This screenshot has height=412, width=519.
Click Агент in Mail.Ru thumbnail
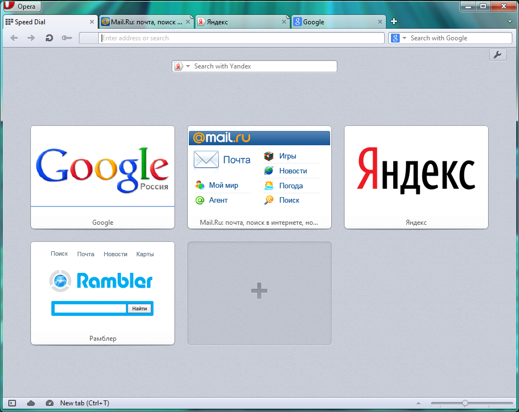click(218, 200)
